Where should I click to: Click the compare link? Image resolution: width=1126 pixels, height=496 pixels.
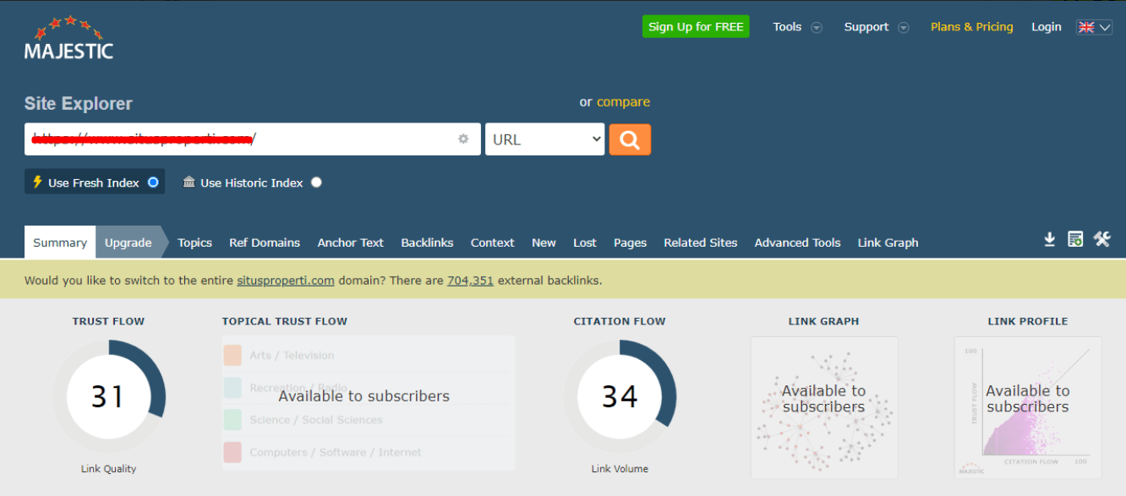[x=623, y=102]
